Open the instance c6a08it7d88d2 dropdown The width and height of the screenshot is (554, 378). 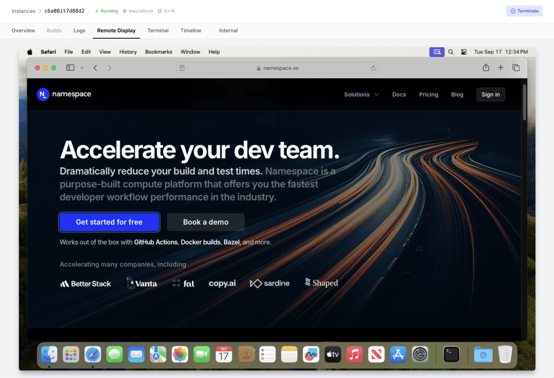click(89, 11)
